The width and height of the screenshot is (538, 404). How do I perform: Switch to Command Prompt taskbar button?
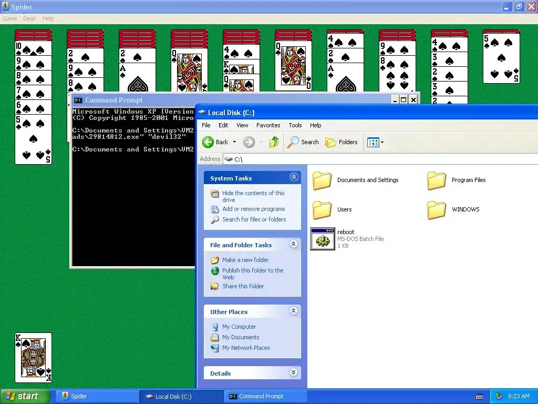point(265,396)
